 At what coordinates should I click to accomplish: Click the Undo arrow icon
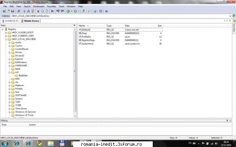pyautogui.click(x=58, y=11)
